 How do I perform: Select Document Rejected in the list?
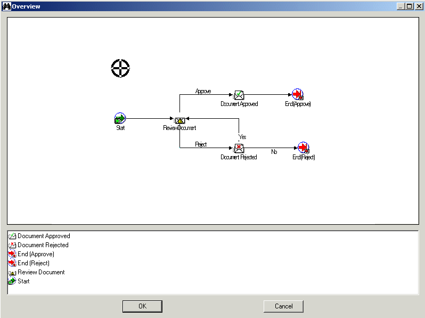tap(43, 245)
